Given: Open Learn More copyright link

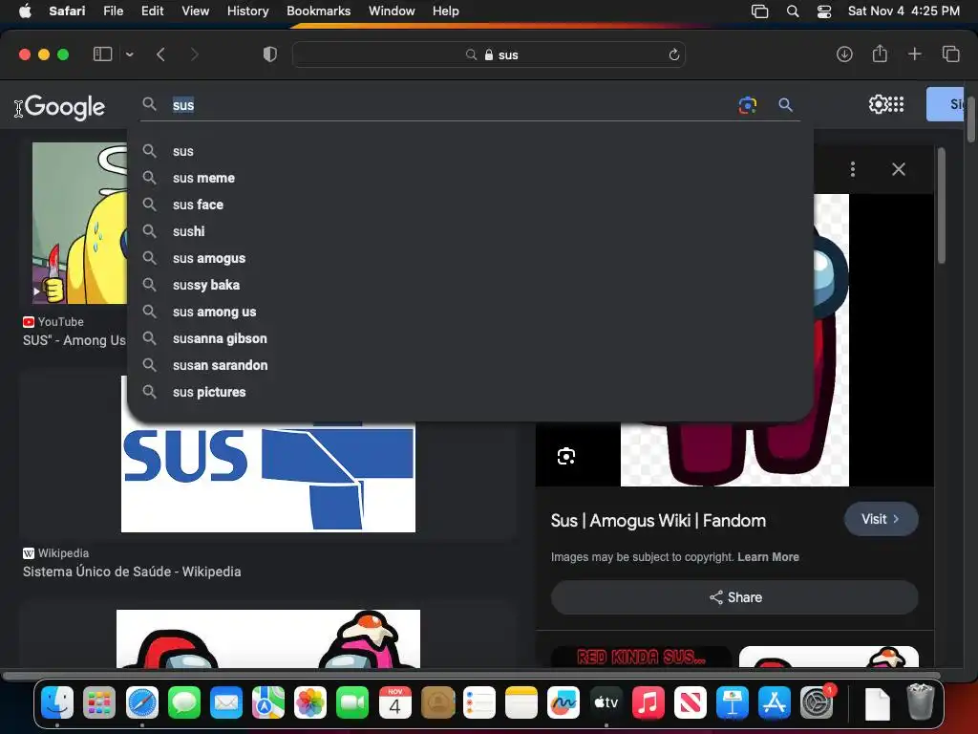Looking at the screenshot, I should (x=768, y=557).
